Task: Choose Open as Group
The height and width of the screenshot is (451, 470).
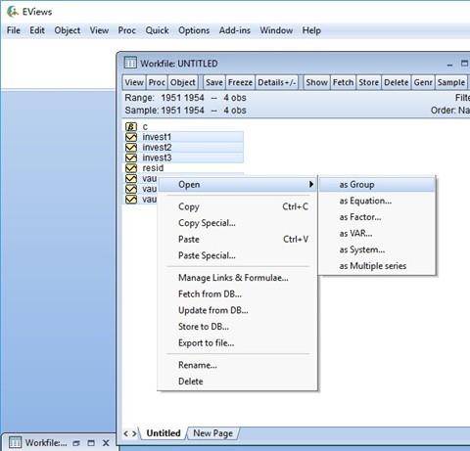Action: pos(377,185)
